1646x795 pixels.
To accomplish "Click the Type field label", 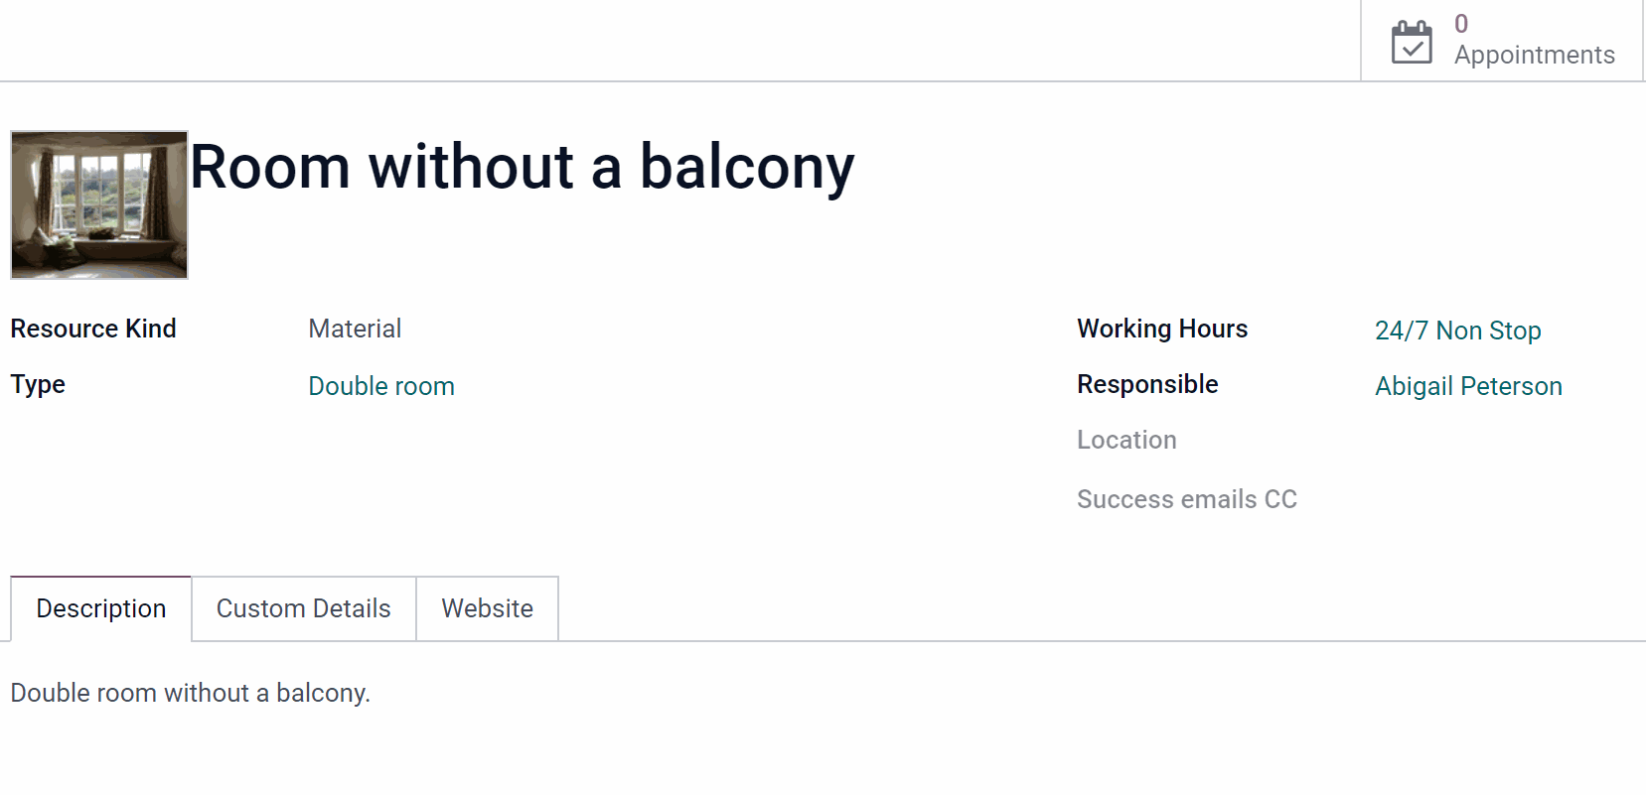I will tap(38, 385).
